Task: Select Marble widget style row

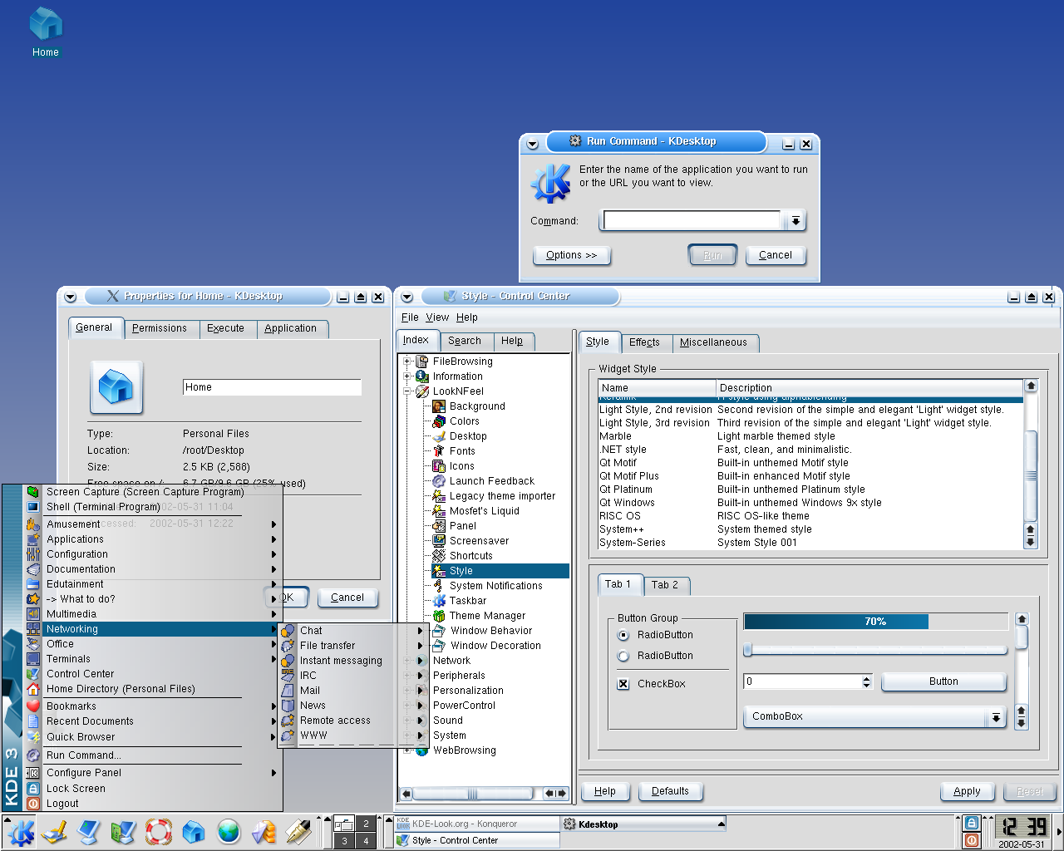Action: (x=810, y=436)
